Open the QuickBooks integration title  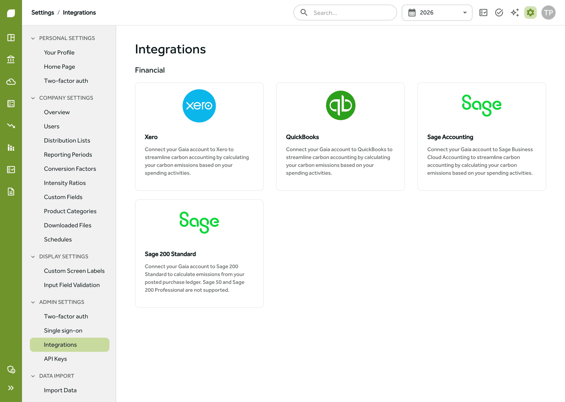302,137
